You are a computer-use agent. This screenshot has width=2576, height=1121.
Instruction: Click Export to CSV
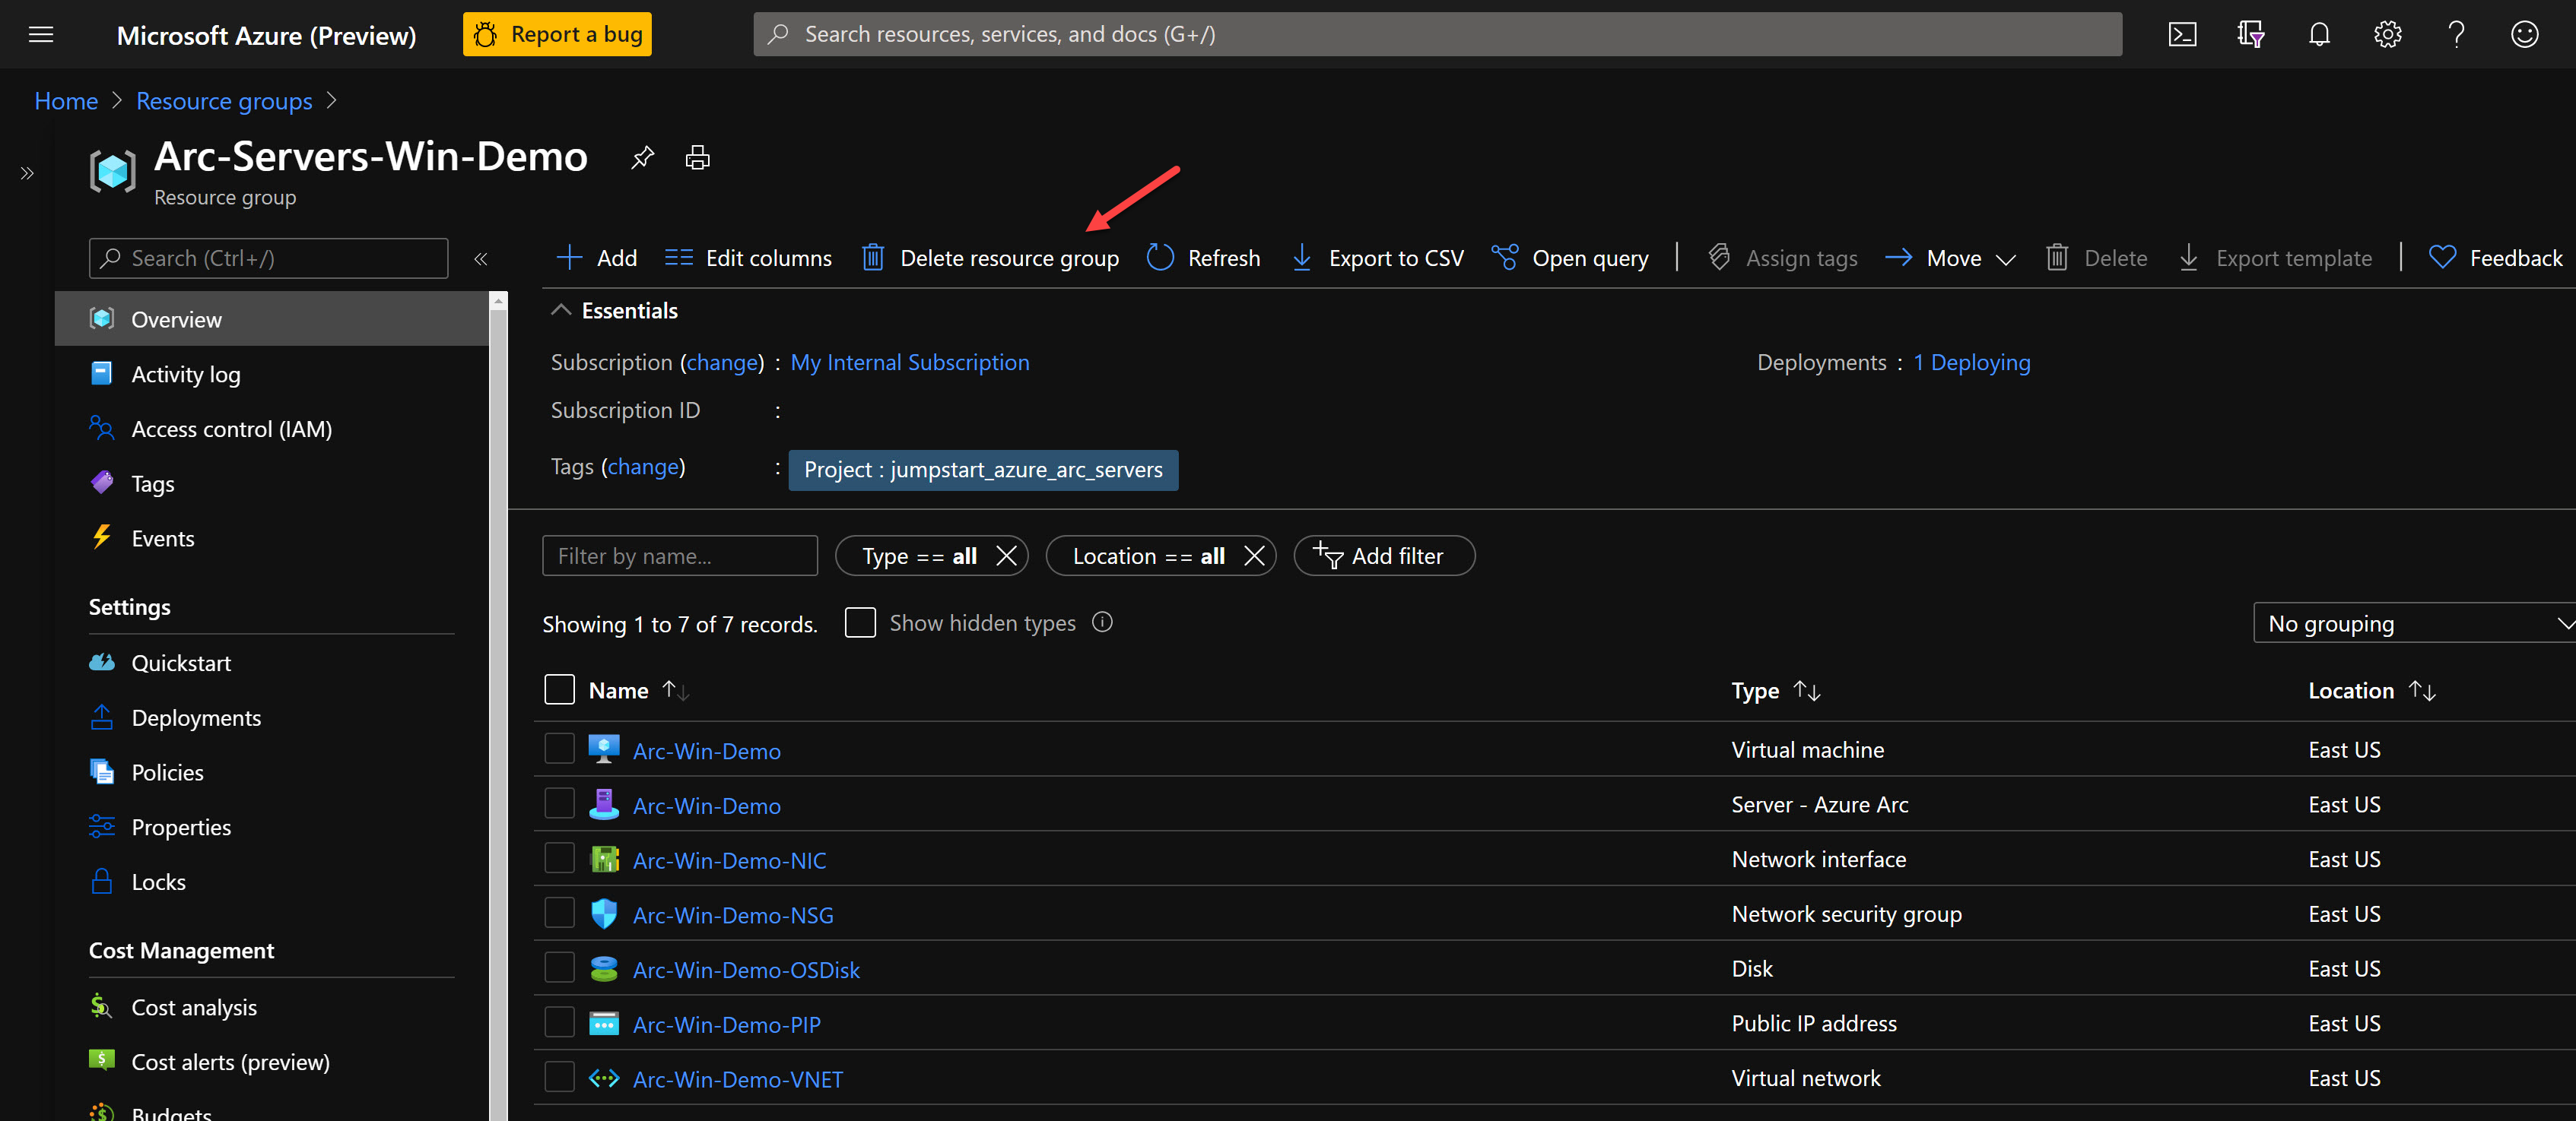coord(1377,258)
